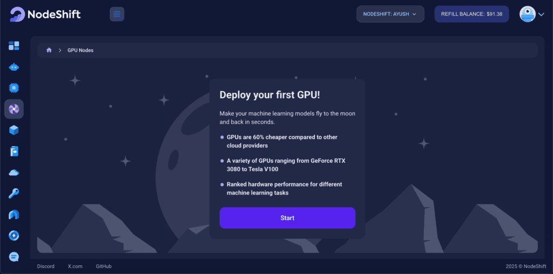Go to home via breadcrumb house icon
Image resolution: width=553 pixels, height=274 pixels.
pos(49,50)
